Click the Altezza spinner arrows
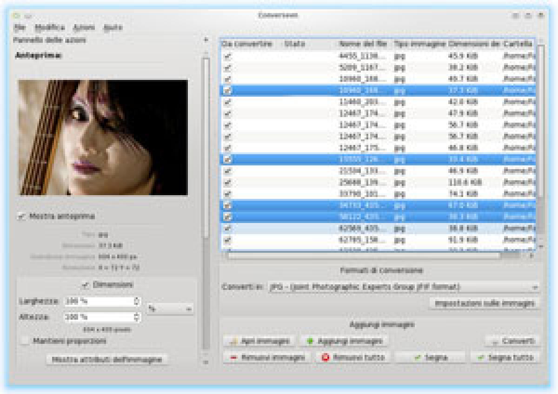The width and height of the screenshot is (558, 394). (x=137, y=317)
